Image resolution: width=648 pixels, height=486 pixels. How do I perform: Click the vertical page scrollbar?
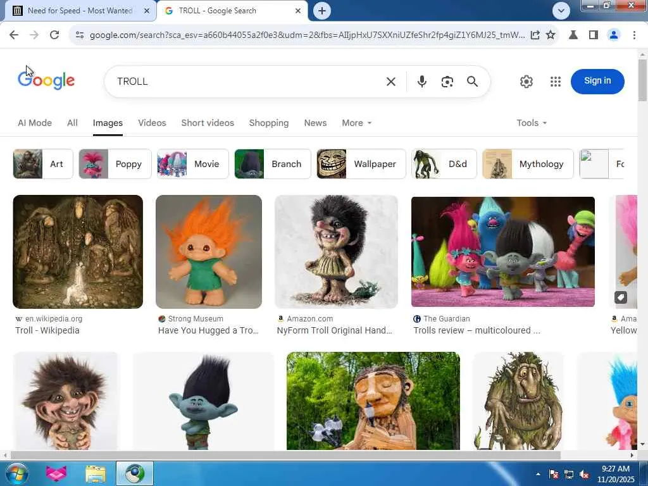coord(642,80)
